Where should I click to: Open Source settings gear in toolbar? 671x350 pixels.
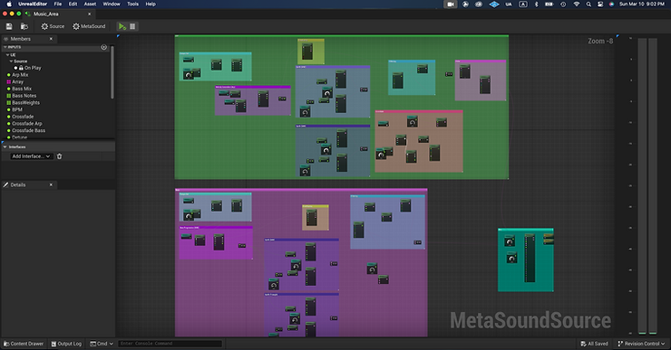53,26
